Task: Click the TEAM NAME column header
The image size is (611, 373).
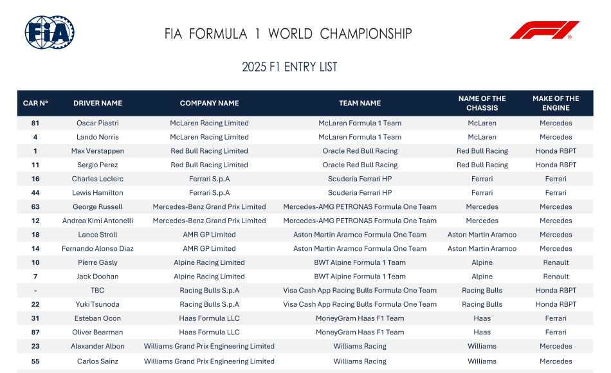Action: [360, 103]
